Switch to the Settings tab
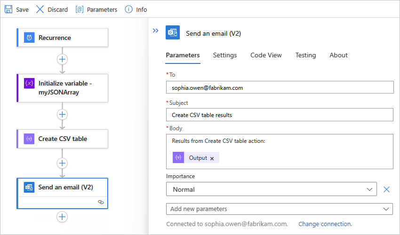This screenshot has width=400, height=235. point(225,55)
